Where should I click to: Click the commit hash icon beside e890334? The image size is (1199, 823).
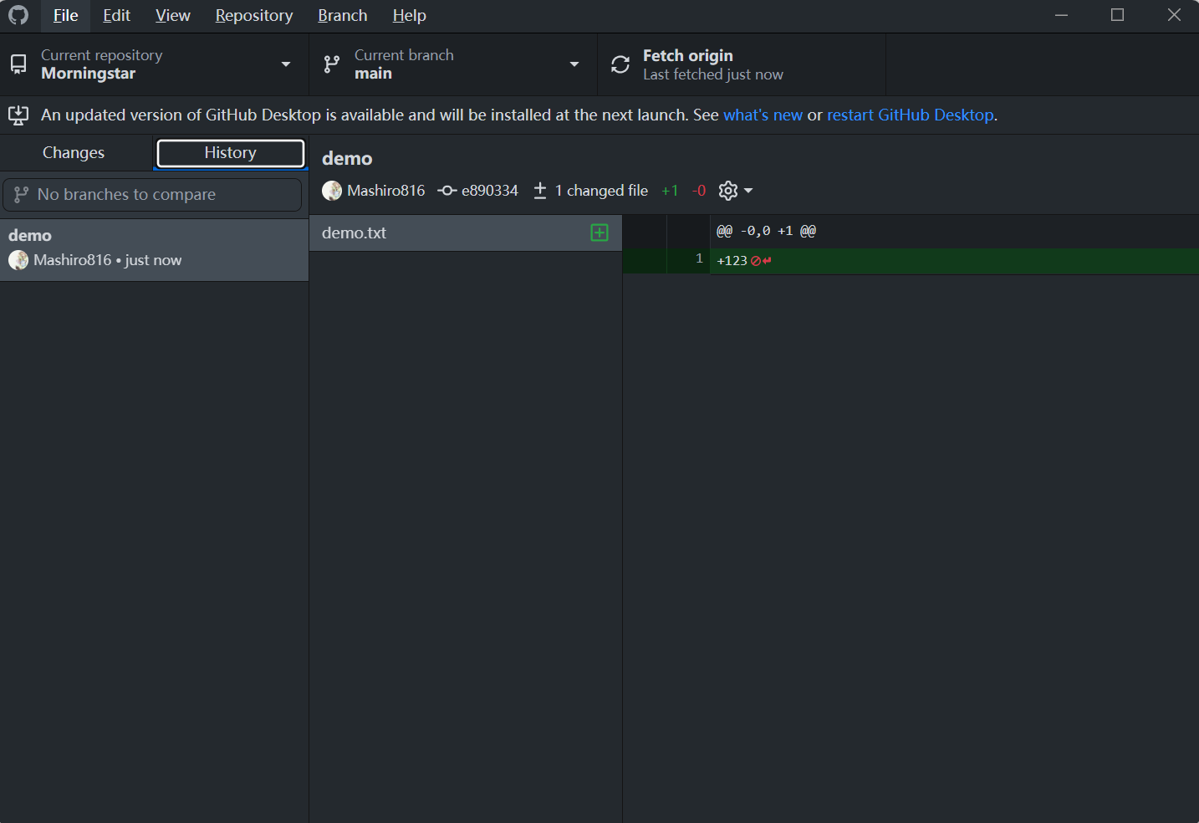447,191
